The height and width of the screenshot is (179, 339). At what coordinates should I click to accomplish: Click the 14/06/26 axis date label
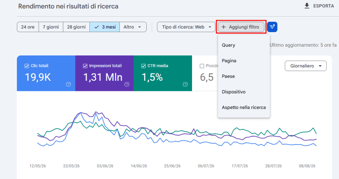pyautogui.click(x=139, y=166)
